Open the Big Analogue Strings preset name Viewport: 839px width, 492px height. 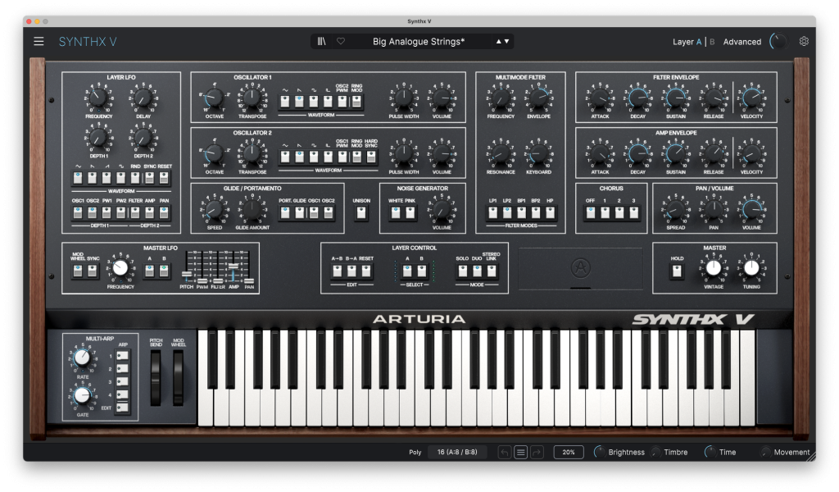pyautogui.click(x=419, y=41)
